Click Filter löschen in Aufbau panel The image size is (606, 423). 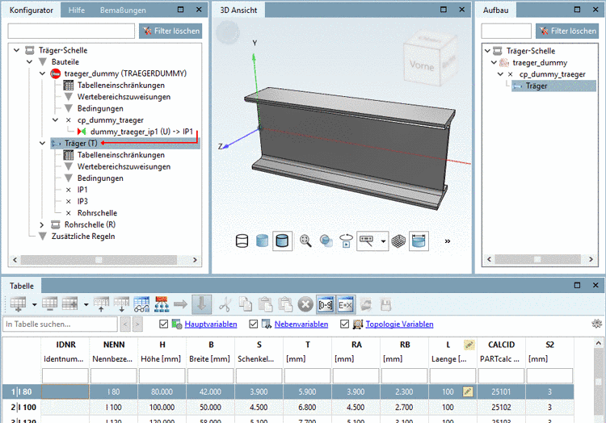point(566,31)
